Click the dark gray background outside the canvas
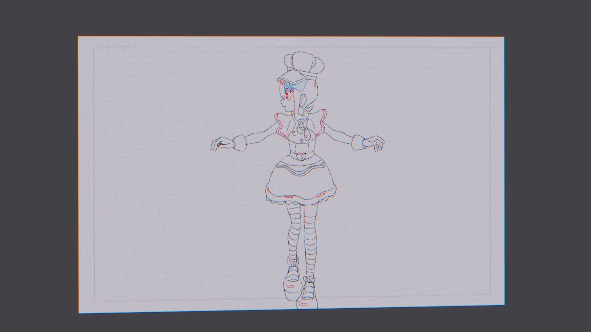Screen dimensions: 591x332 (37, 166)
